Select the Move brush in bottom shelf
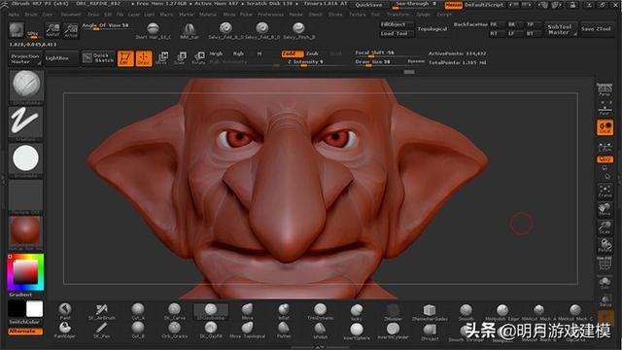This screenshot has height=350, width=622. pyautogui.click(x=247, y=311)
